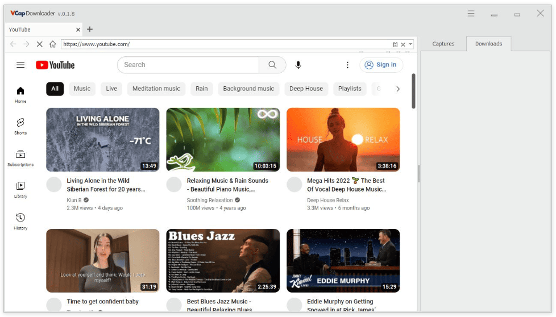Stop page loading with X icon
This screenshot has height=317, width=556.
[x=40, y=44]
